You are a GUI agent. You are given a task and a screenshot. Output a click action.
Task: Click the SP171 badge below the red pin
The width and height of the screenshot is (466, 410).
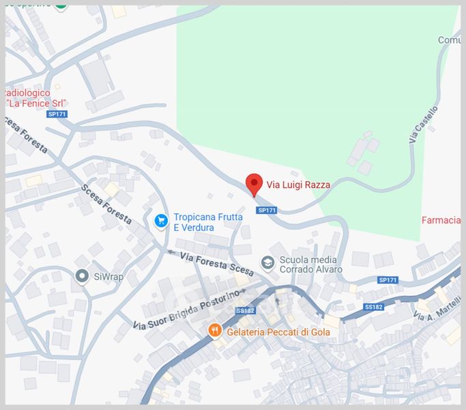[267, 210]
